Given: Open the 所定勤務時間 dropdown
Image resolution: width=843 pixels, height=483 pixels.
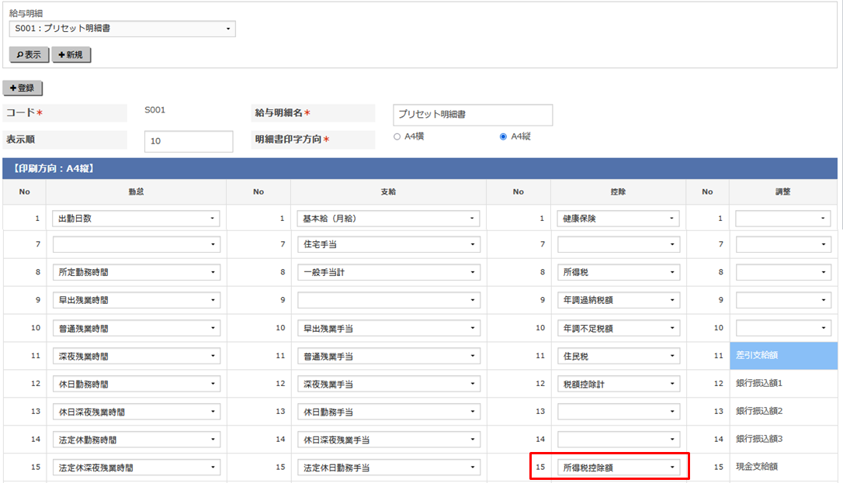Looking at the screenshot, I should coord(136,273).
